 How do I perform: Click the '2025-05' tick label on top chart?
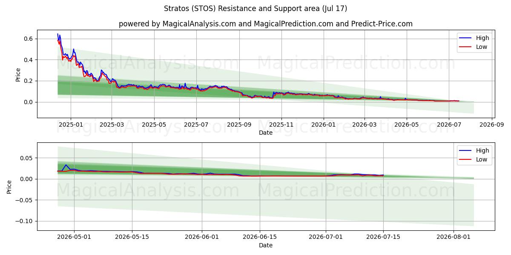(154, 125)
